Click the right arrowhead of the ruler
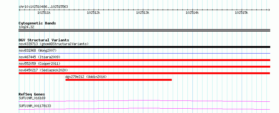 pyautogui.click(x=269, y=10)
